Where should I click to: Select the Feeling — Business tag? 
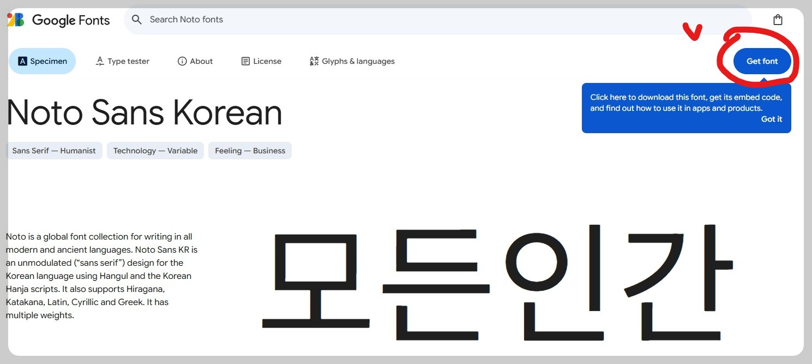coord(250,151)
